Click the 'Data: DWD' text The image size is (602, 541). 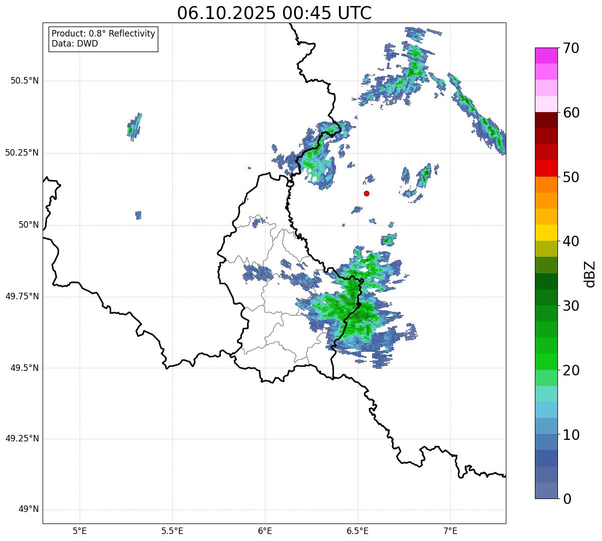(75, 44)
